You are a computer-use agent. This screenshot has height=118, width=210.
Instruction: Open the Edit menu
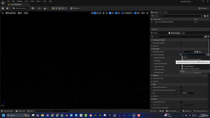(x=13, y=1)
